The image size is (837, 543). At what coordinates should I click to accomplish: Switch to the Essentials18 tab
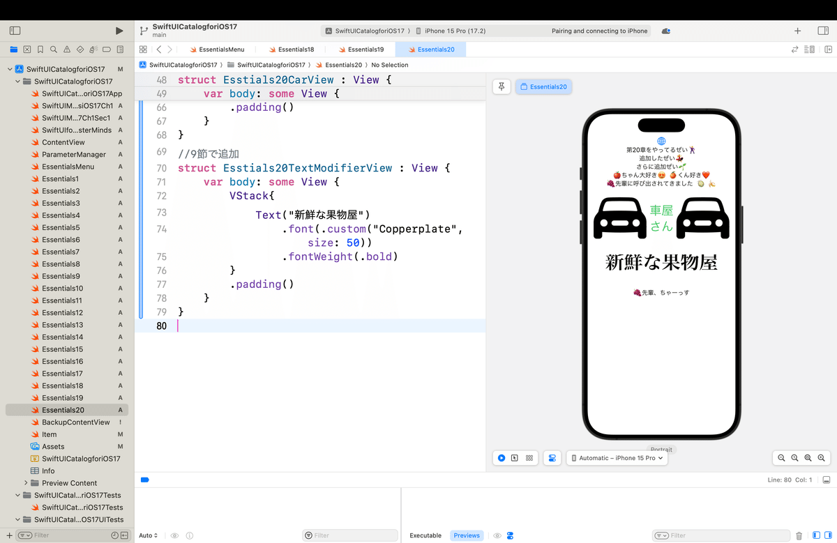(x=290, y=49)
